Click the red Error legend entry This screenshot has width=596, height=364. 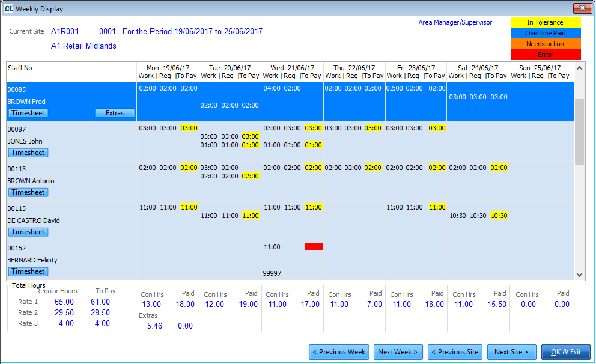click(x=546, y=54)
